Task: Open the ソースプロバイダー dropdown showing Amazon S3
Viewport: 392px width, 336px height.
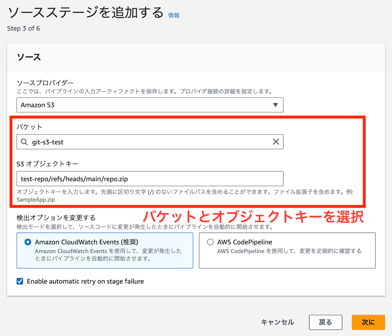Action: pyautogui.click(x=149, y=105)
